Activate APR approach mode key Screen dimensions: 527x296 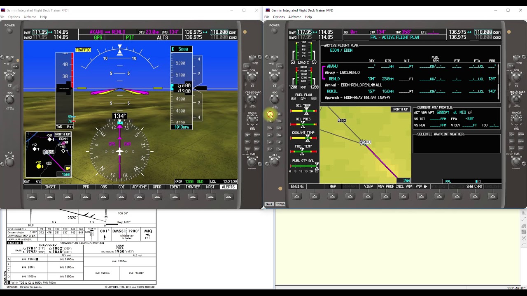pyautogui.click(x=279, y=128)
